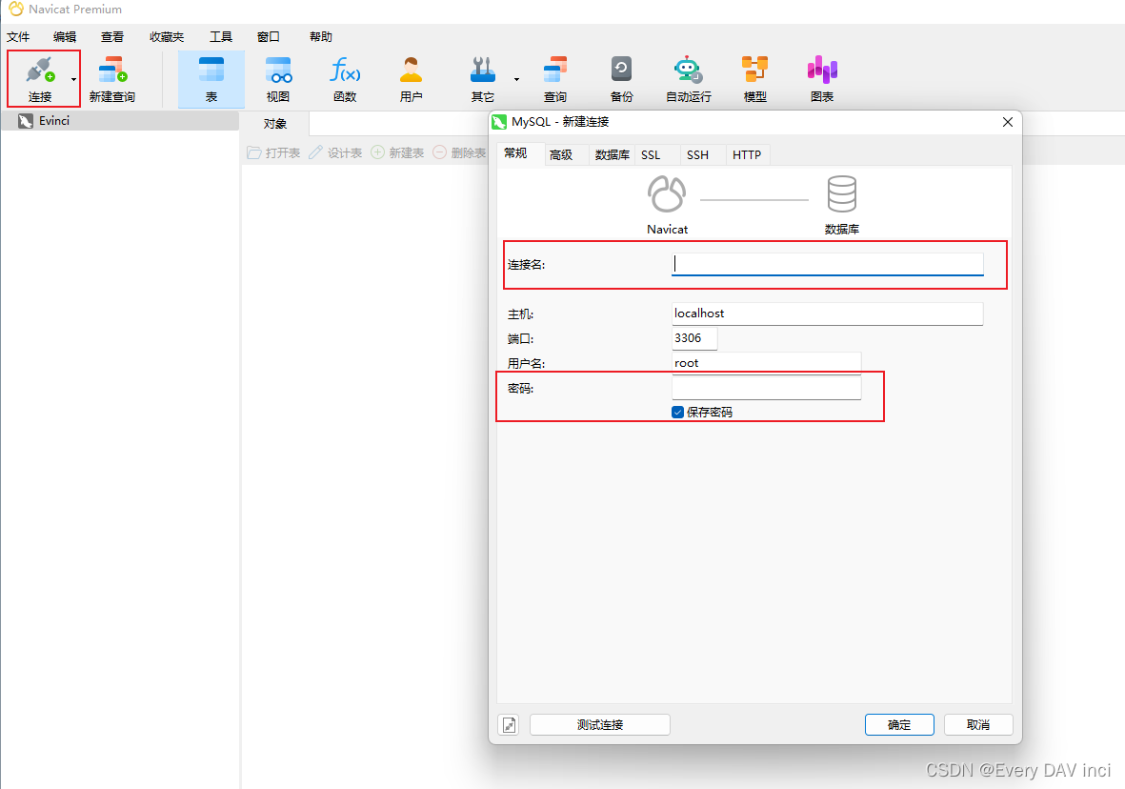
Task: Click the 数据库 cylinder icon in the dialog
Action: click(x=841, y=193)
